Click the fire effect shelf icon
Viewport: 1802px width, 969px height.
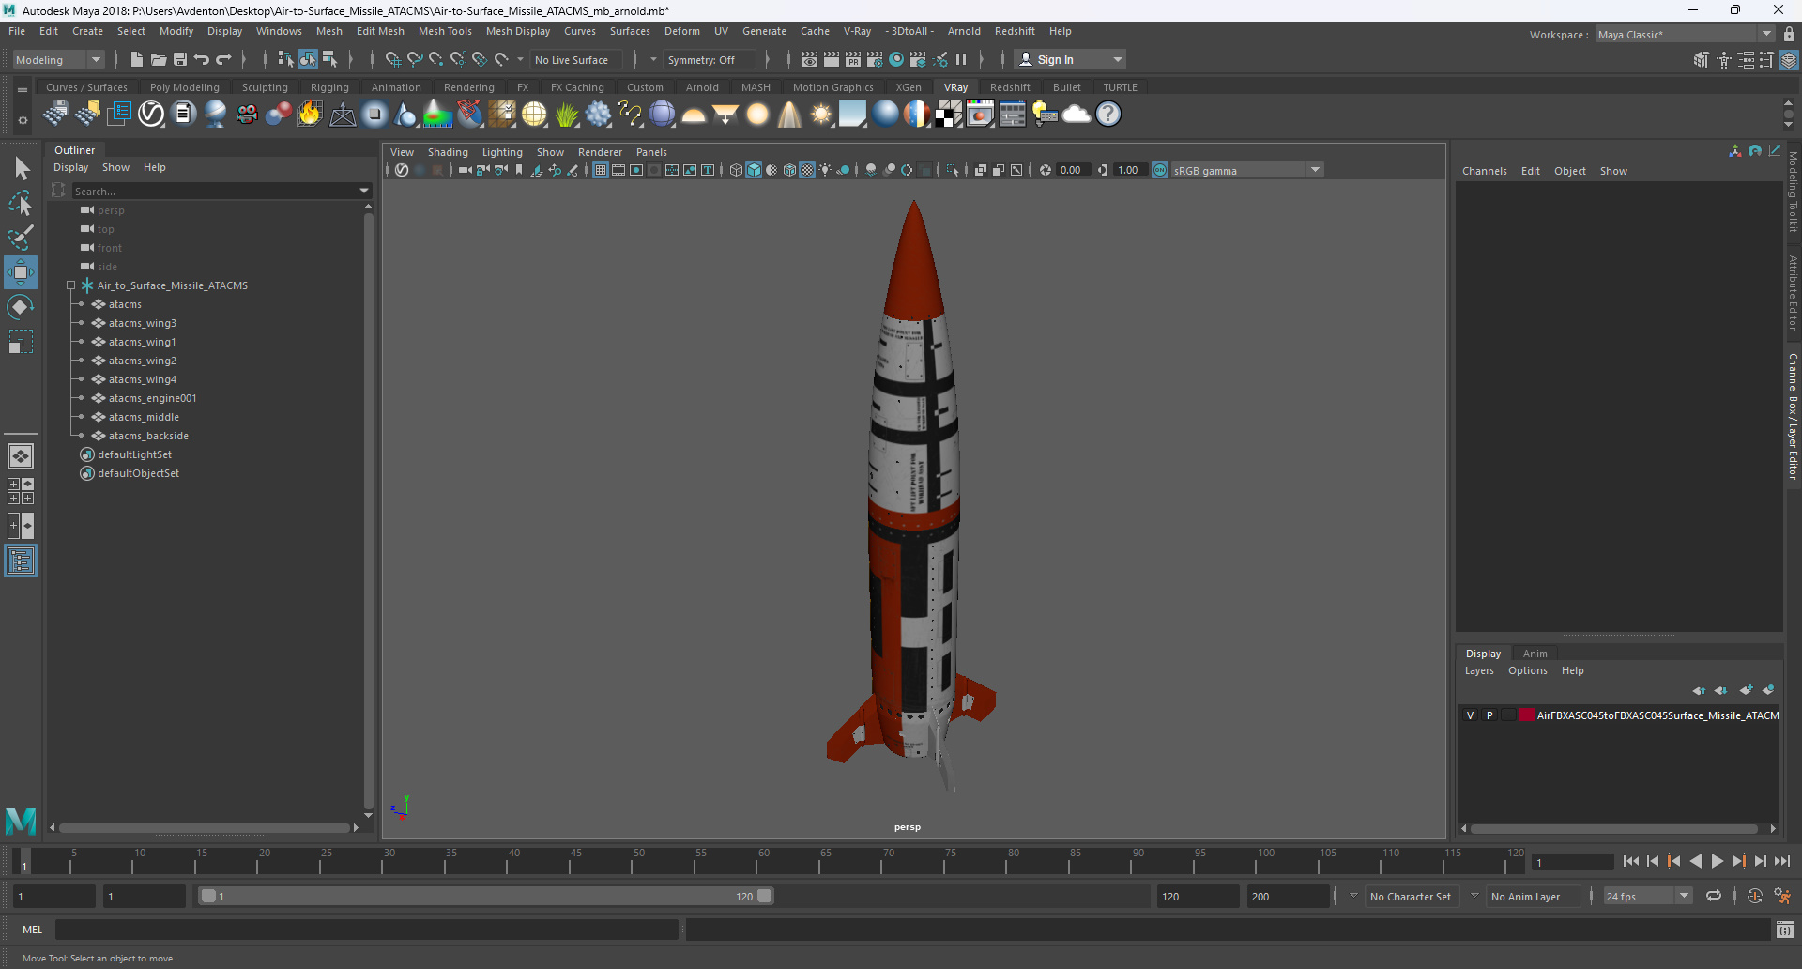[309, 114]
